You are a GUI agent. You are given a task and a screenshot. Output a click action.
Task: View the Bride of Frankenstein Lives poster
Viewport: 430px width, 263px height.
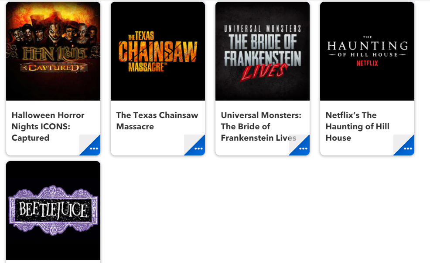click(x=263, y=51)
